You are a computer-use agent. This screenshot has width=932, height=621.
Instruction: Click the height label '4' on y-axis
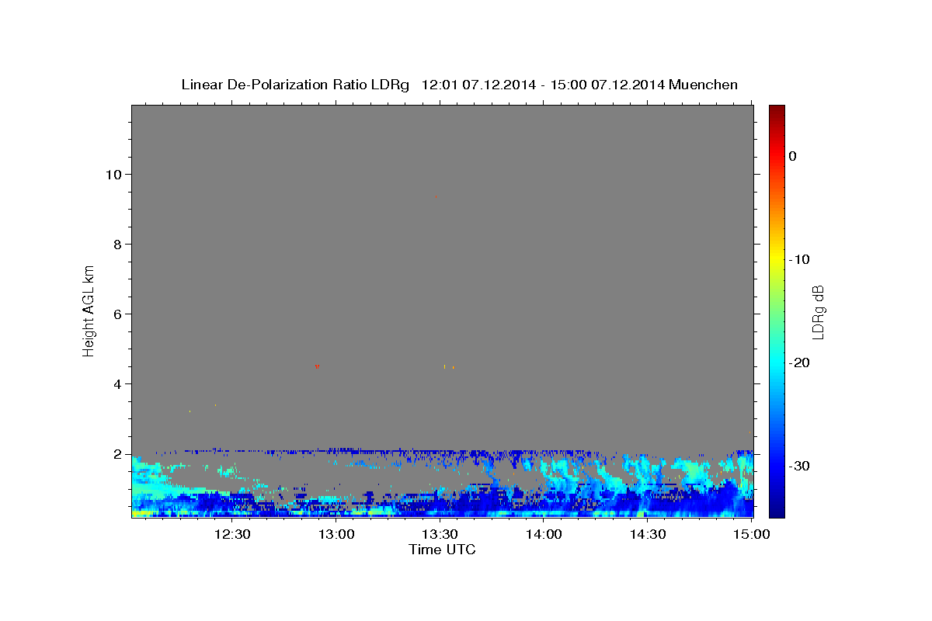coord(117,384)
